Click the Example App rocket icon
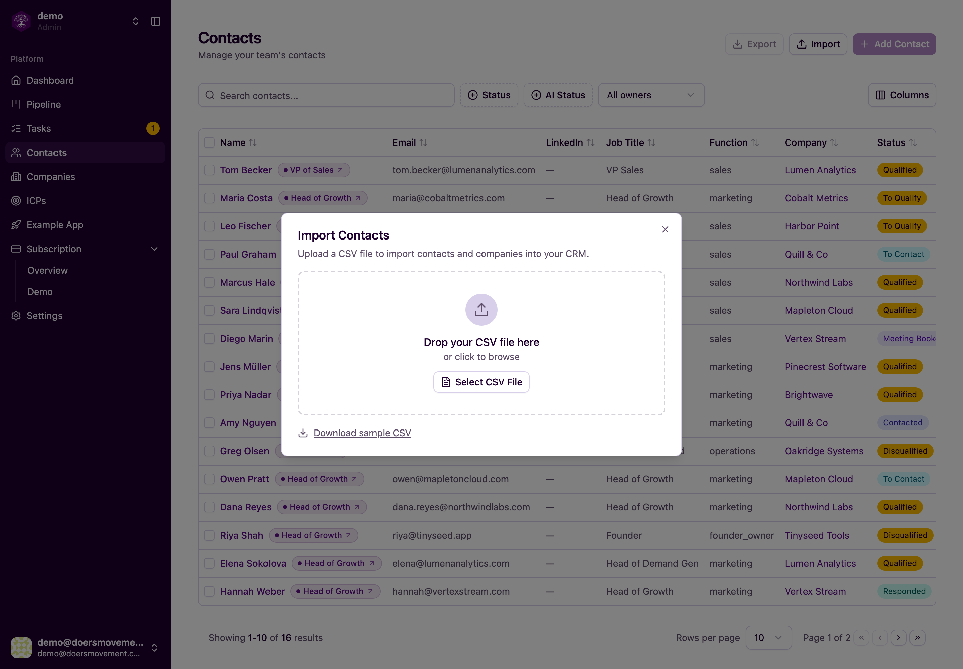This screenshot has width=963, height=669. [16, 225]
